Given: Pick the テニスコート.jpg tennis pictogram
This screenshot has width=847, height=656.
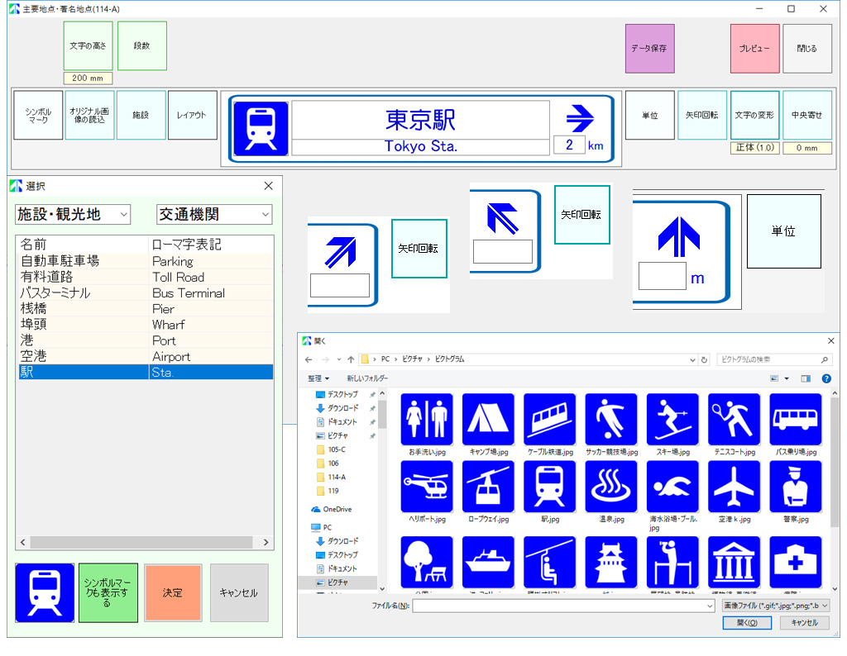Looking at the screenshot, I should (x=735, y=419).
